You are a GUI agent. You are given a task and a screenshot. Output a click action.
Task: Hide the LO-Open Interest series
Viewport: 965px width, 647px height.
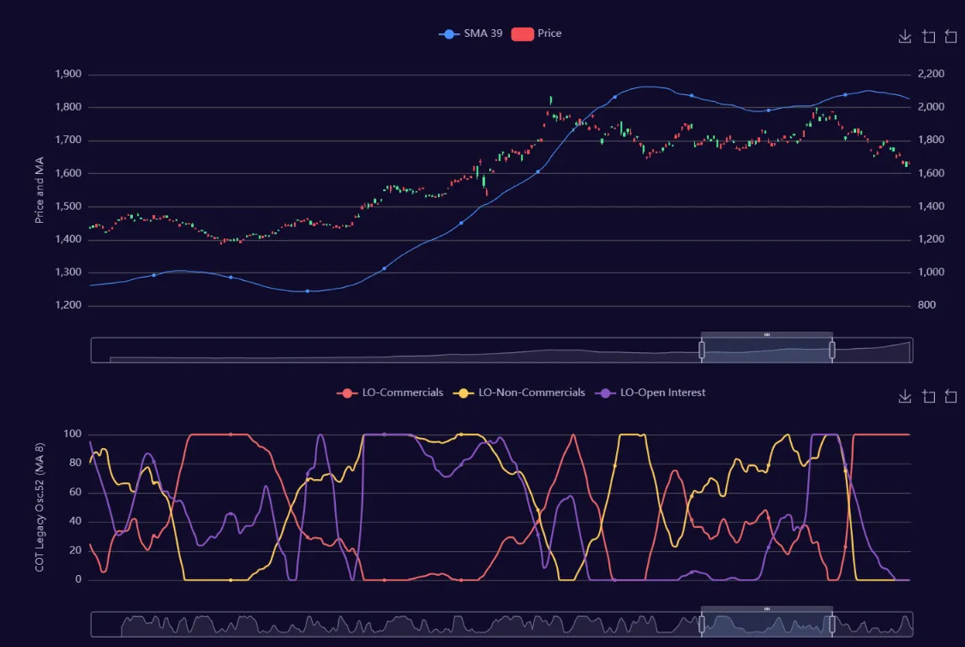(x=650, y=392)
